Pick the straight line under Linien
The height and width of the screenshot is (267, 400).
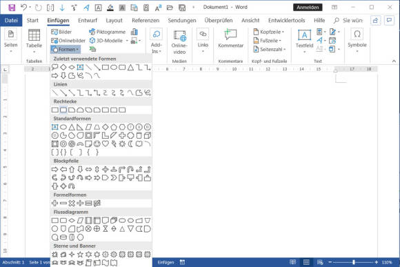55,93
